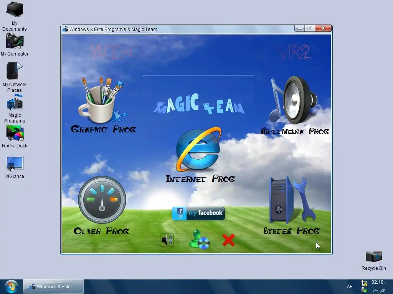Screen dimensions: 393x294
Task: Click the System Prog label
Action: coord(292,230)
